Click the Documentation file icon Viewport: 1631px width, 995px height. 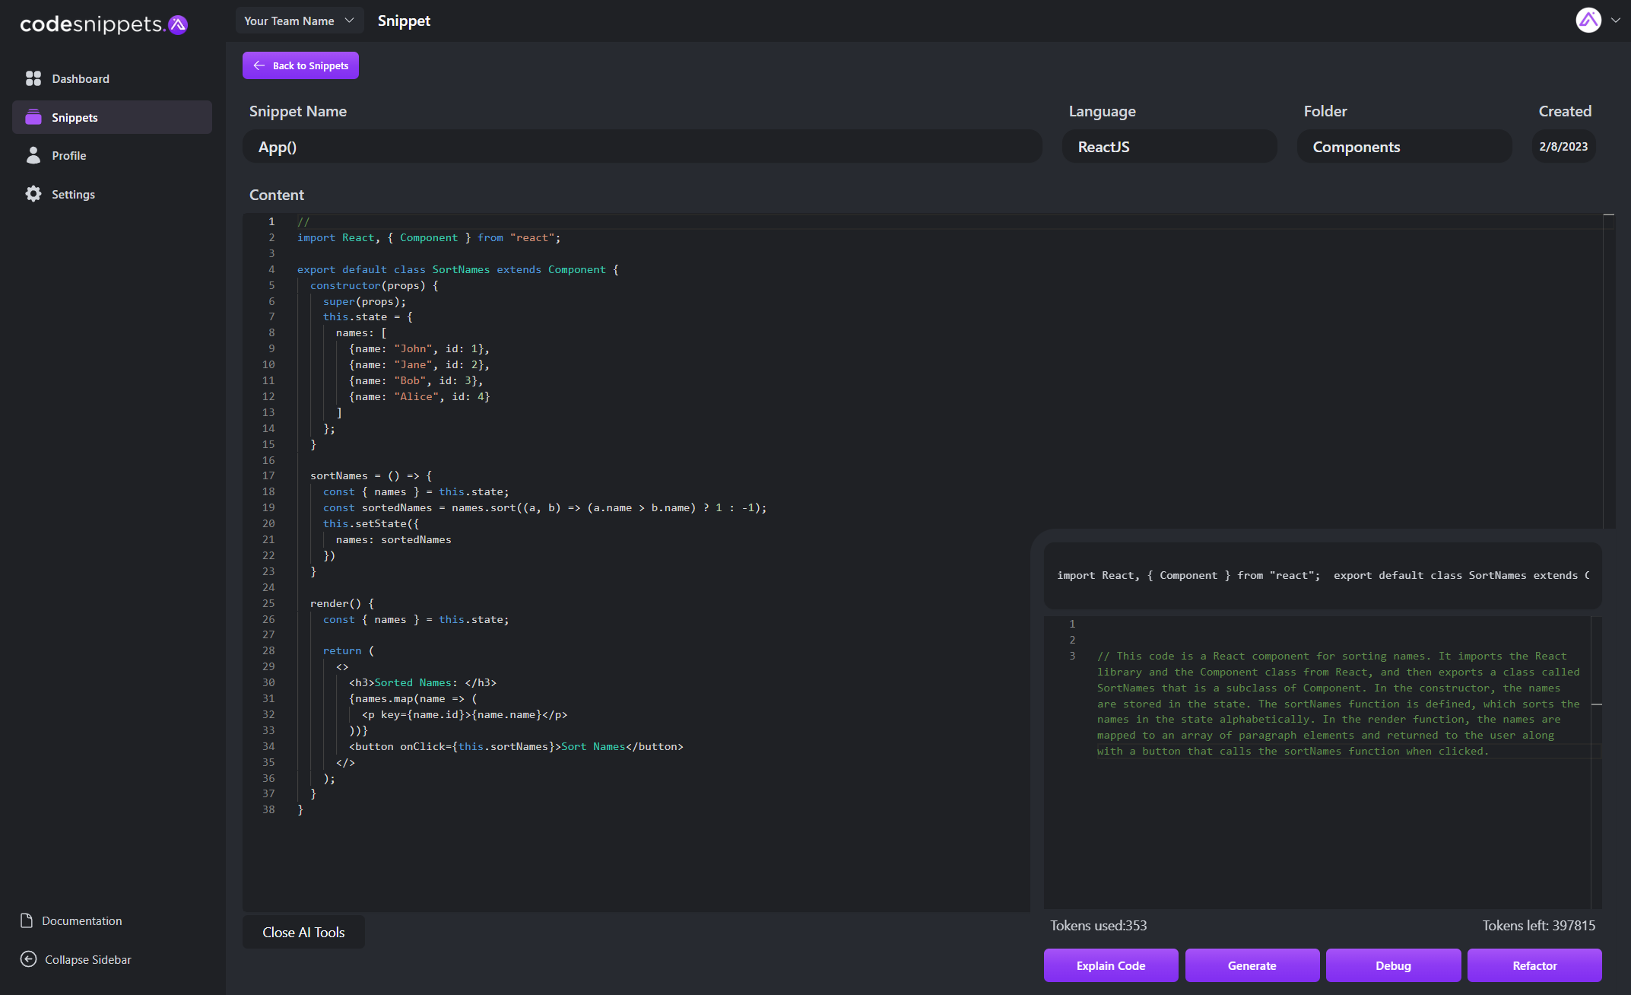point(27,920)
